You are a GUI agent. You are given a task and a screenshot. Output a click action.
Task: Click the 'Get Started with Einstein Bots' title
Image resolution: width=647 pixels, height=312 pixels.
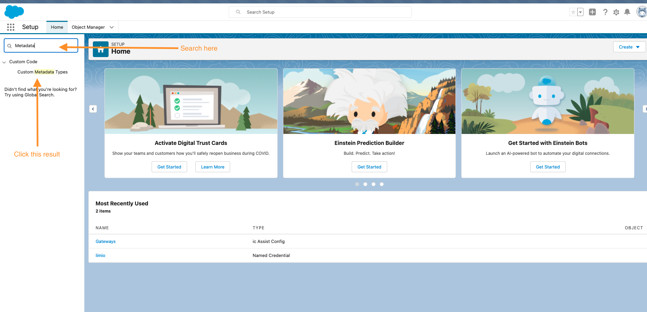548,143
